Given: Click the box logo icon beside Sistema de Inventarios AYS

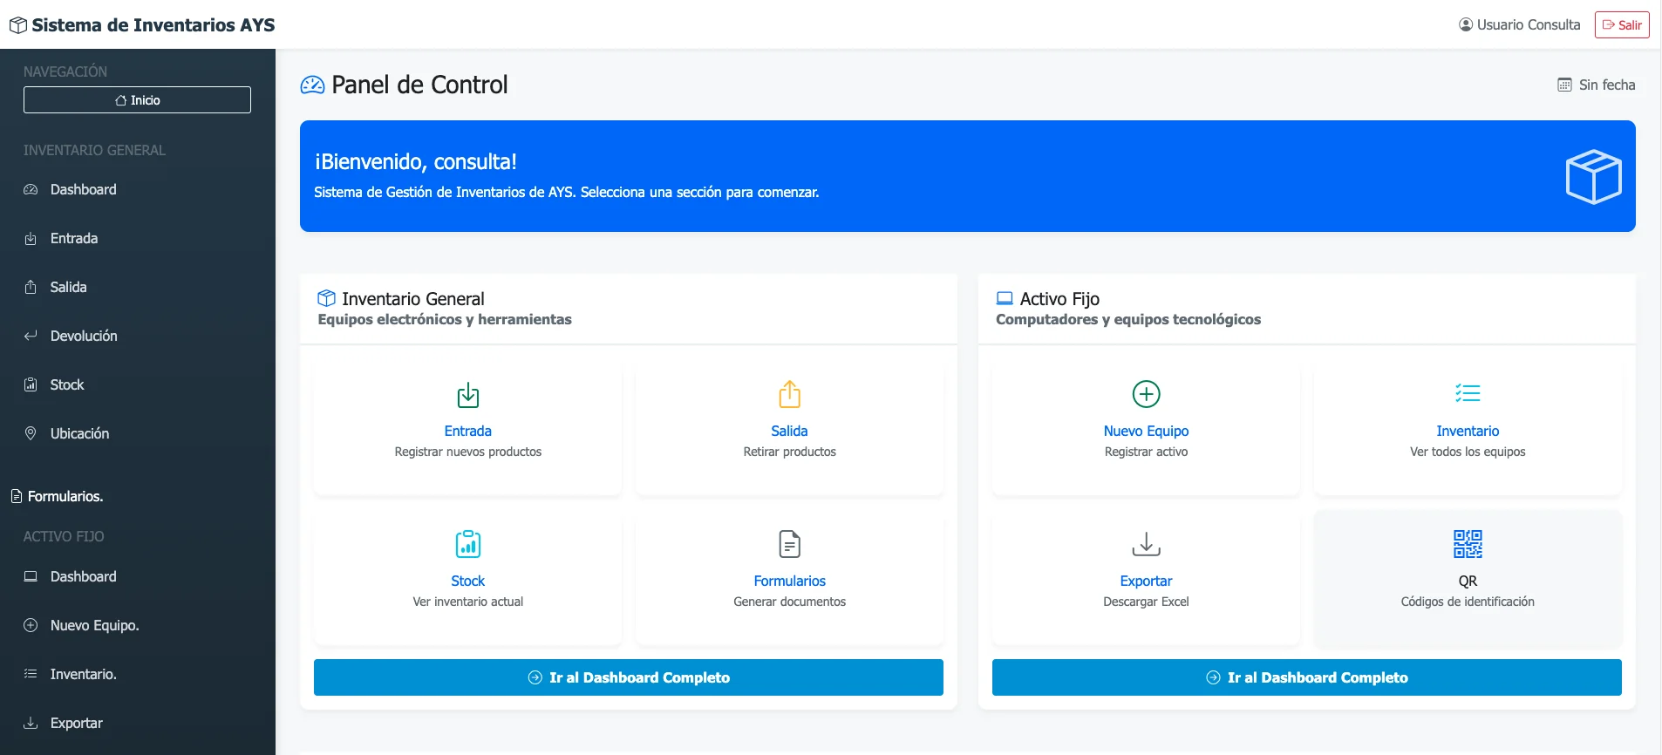Looking at the screenshot, I should click(18, 25).
